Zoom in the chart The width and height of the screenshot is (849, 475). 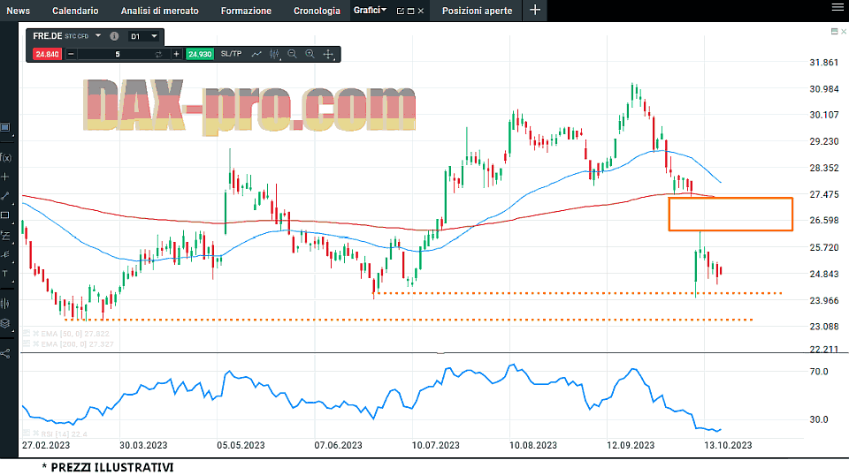(x=310, y=54)
